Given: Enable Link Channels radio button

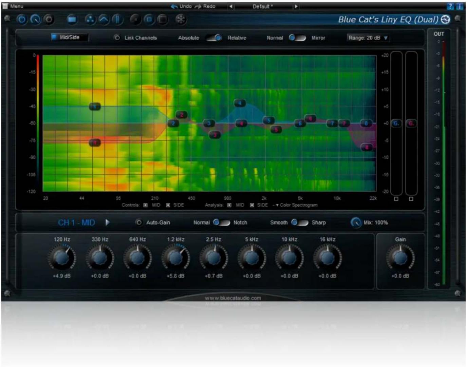Looking at the screenshot, I should pyautogui.click(x=117, y=38).
